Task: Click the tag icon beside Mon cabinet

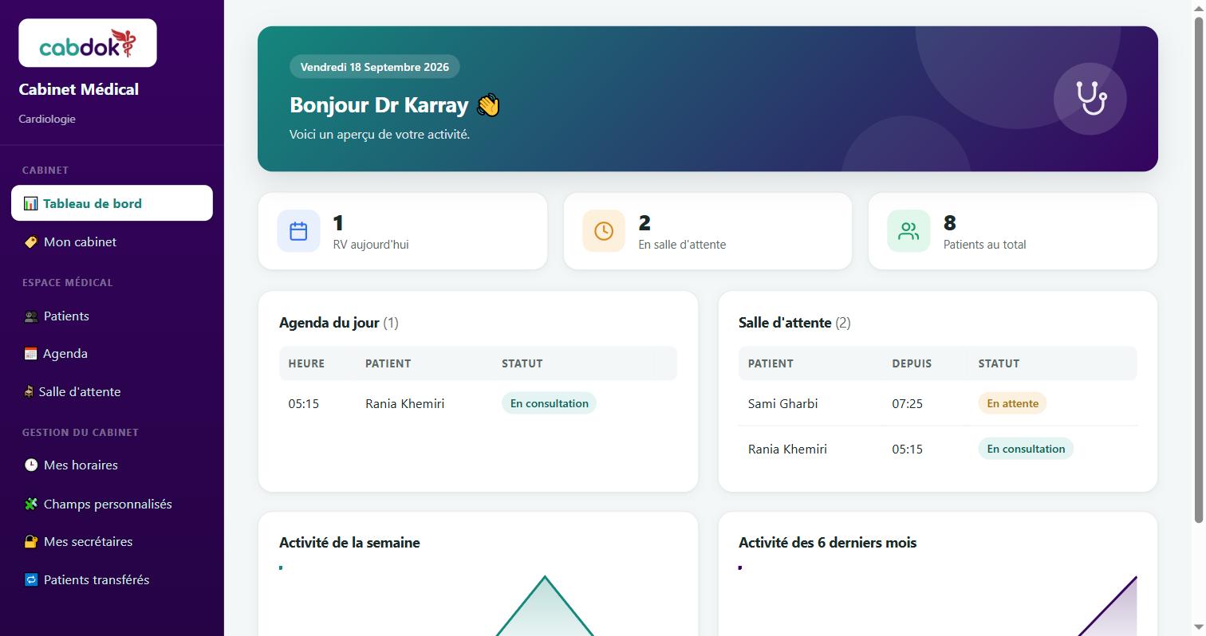Action: click(x=30, y=241)
